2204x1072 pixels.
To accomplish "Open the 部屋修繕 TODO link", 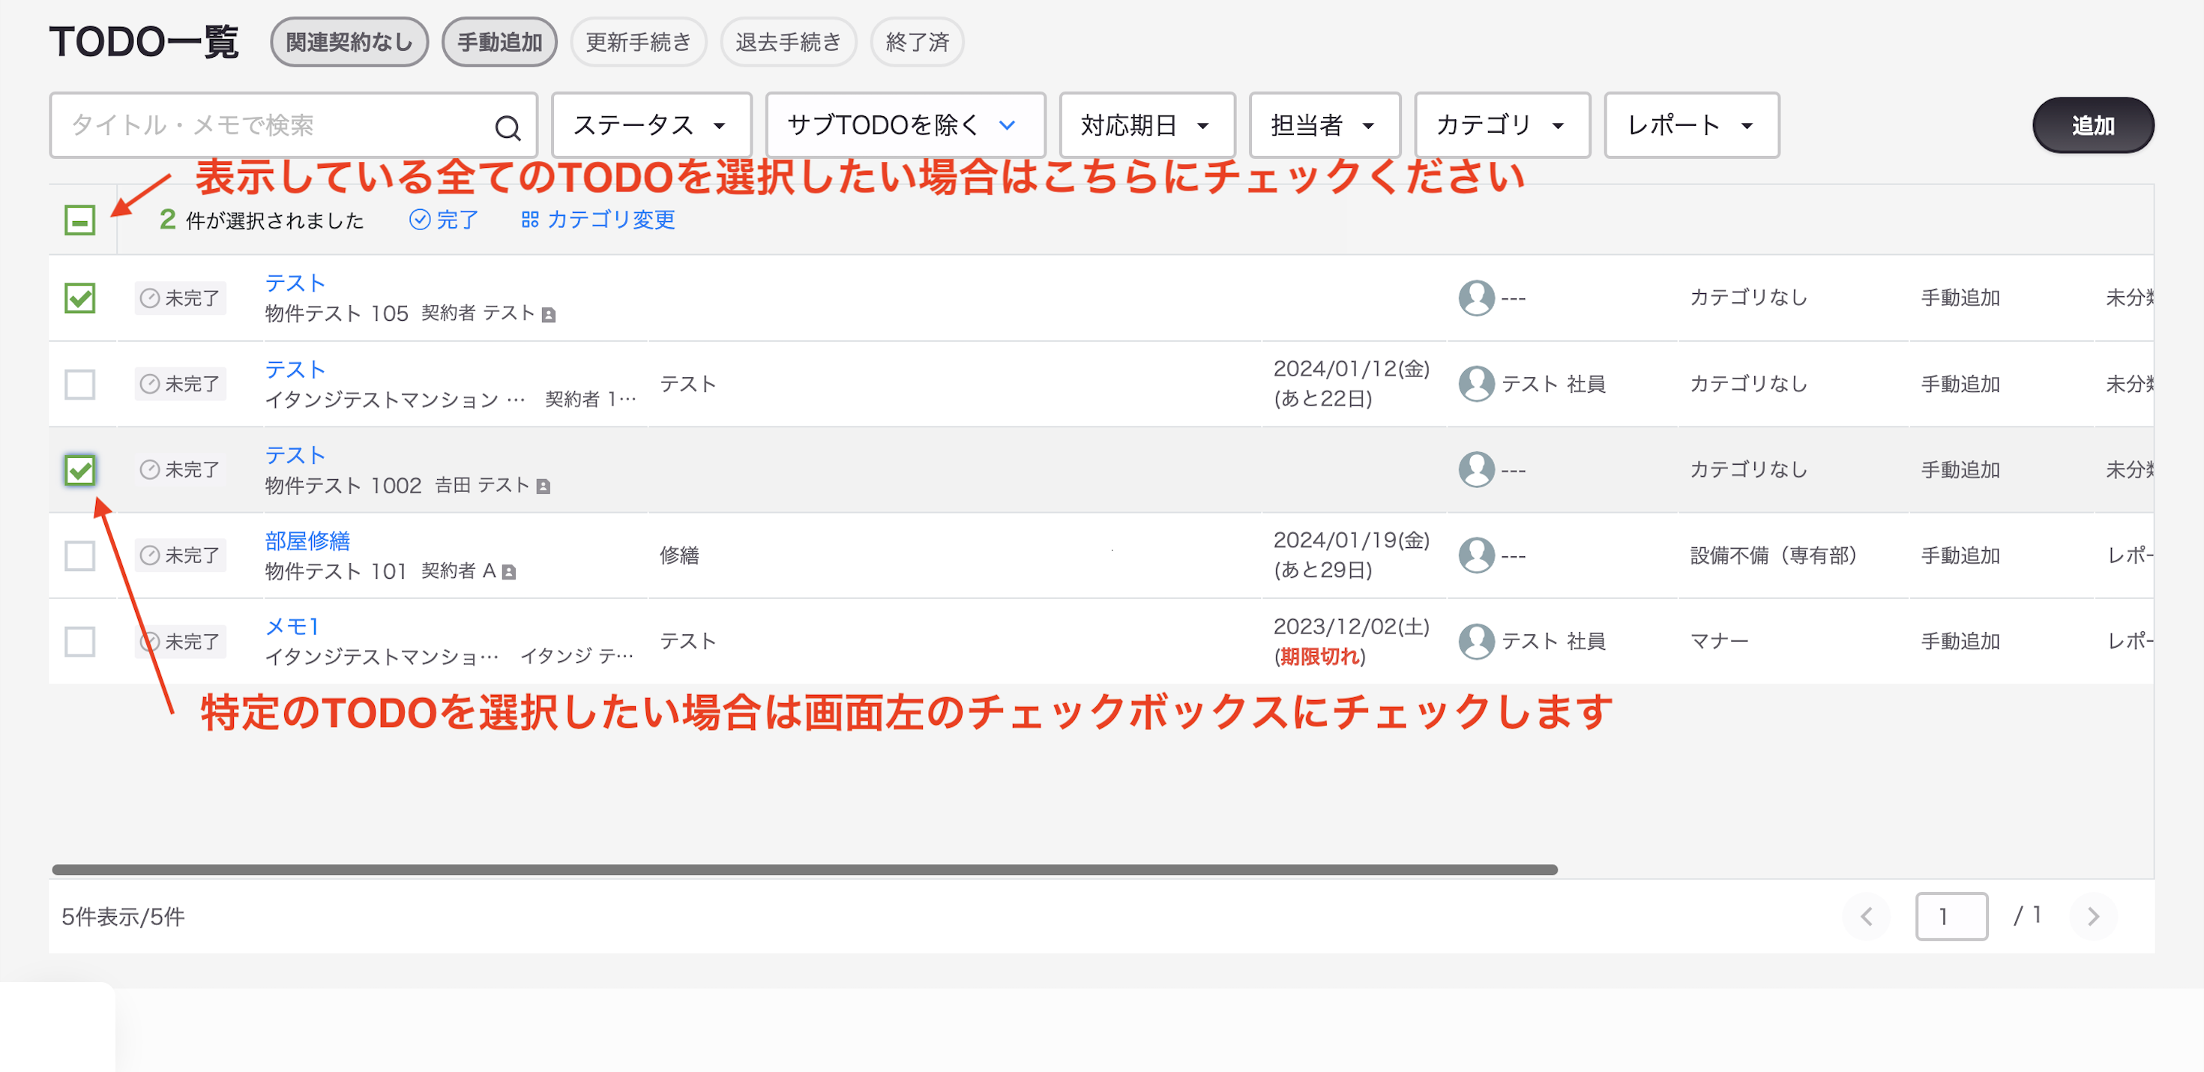I will point(307,540).
